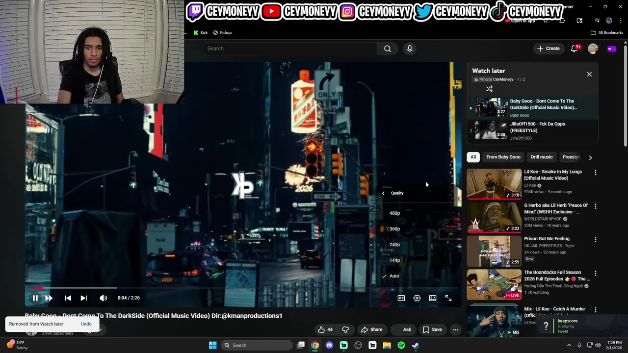Viewport: 628px width, 353px height.
Task: Click the Share button
Action: (x=371, y=329)
